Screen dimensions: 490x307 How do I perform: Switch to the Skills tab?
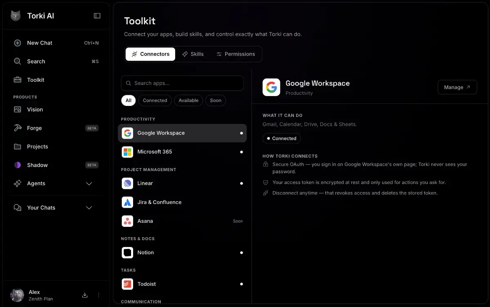[193, 54]
